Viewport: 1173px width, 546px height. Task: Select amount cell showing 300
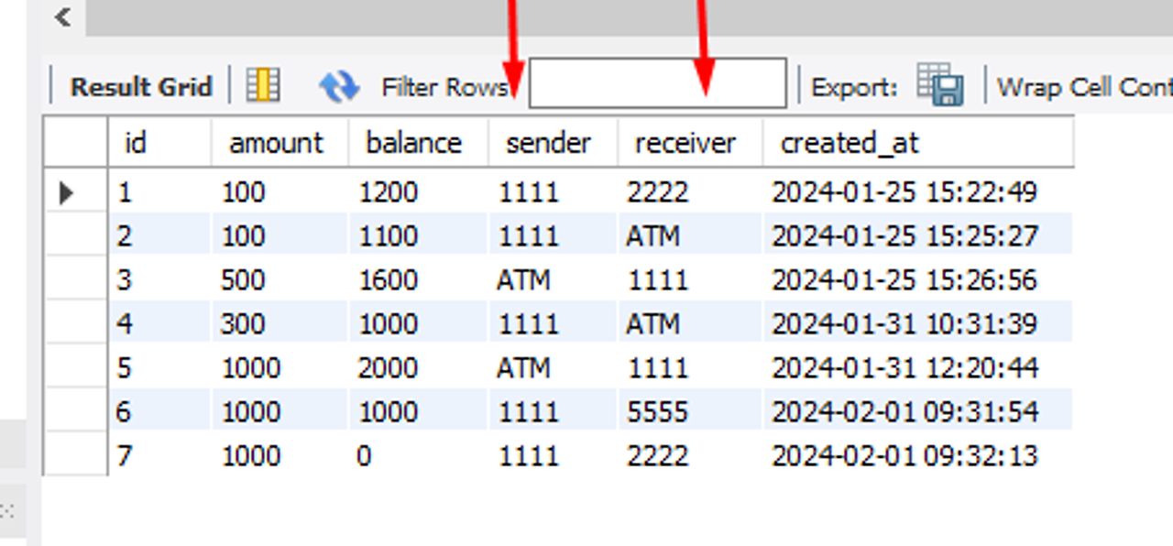click(280, 324)
